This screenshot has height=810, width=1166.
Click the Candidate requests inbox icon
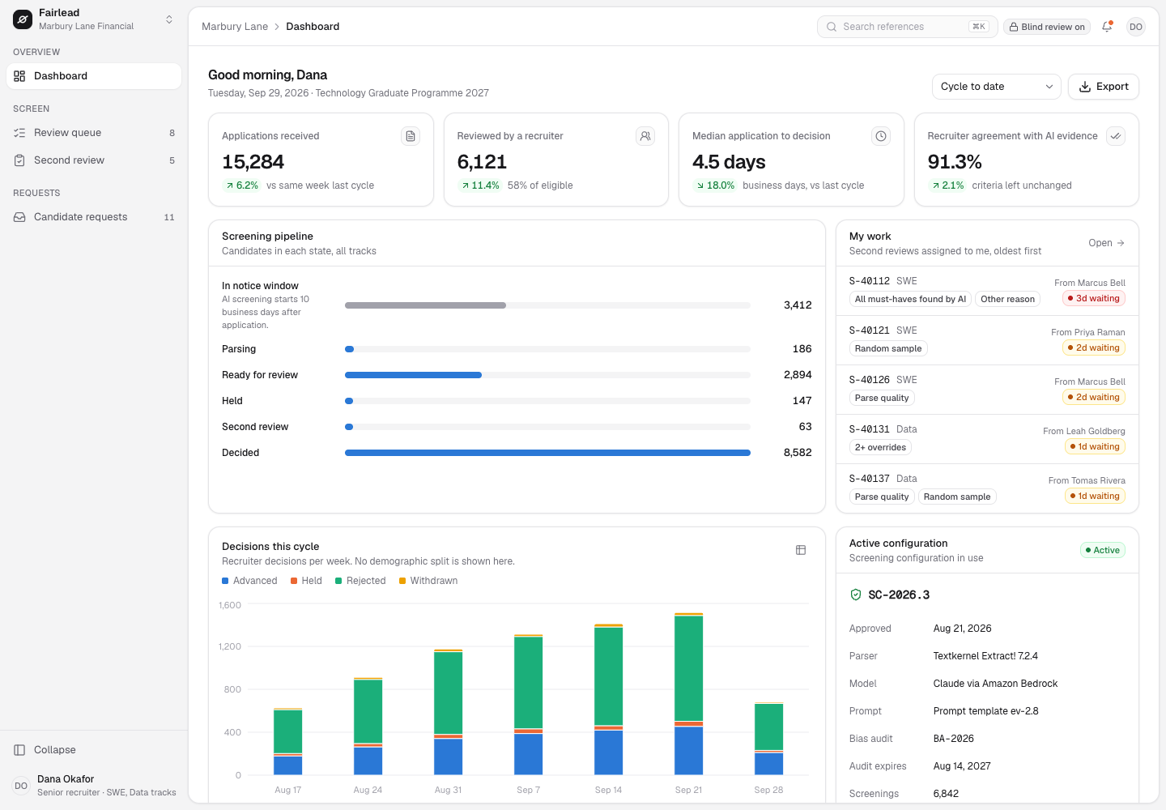coord(19,217)
